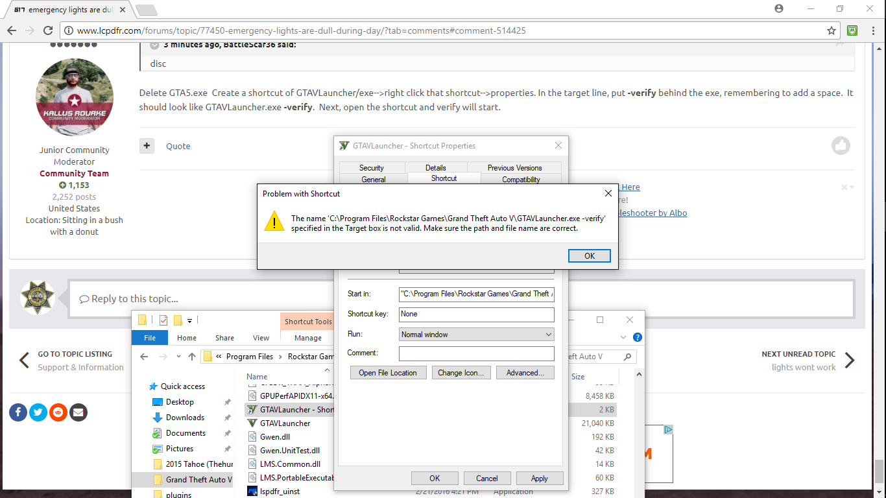Share topic by email icon
This screenshot has width=886, height=498.
click(78, 412)
